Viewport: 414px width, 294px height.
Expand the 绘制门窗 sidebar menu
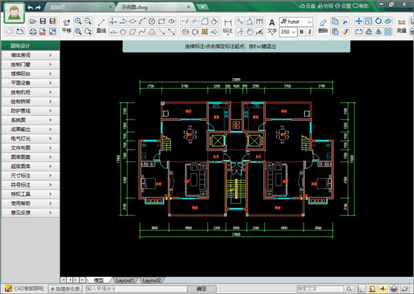click(x=30, y=63)
